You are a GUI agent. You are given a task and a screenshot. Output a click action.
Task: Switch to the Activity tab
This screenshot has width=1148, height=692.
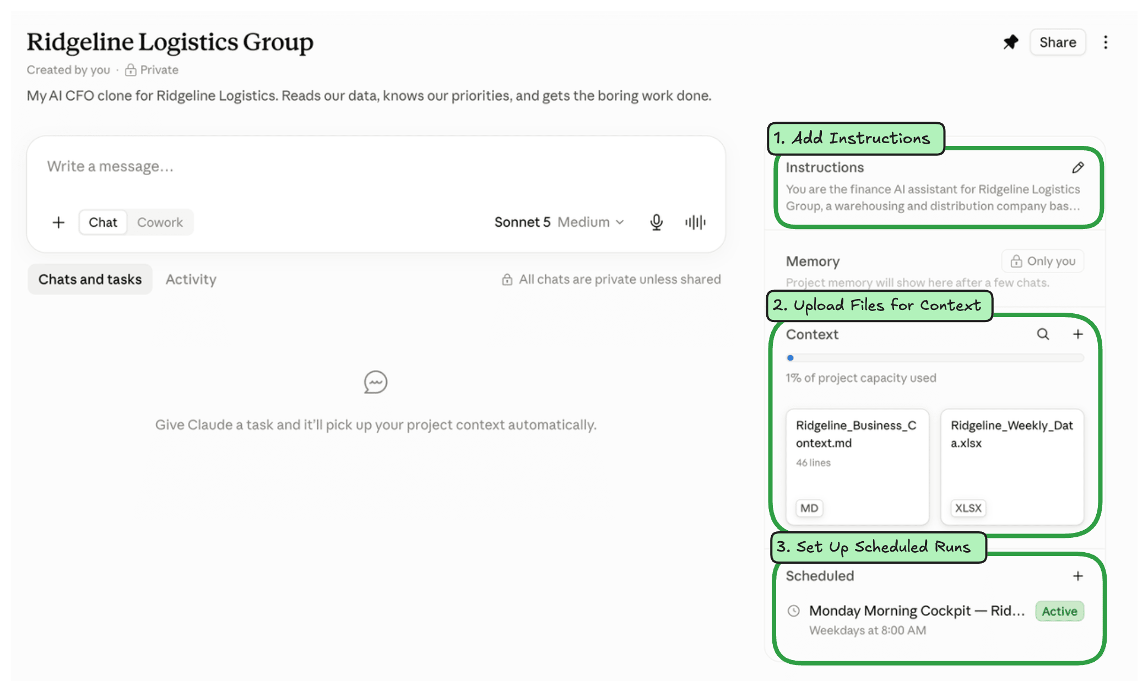(x=191, y=280)
